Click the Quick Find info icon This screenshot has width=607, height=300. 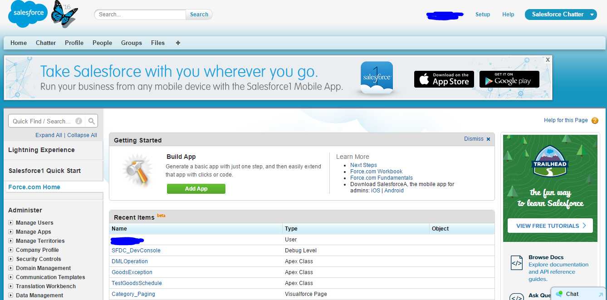click(x=78, y=121)
